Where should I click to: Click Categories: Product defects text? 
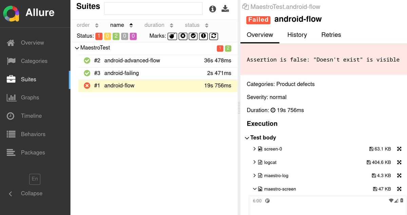(x=280, y=84)
